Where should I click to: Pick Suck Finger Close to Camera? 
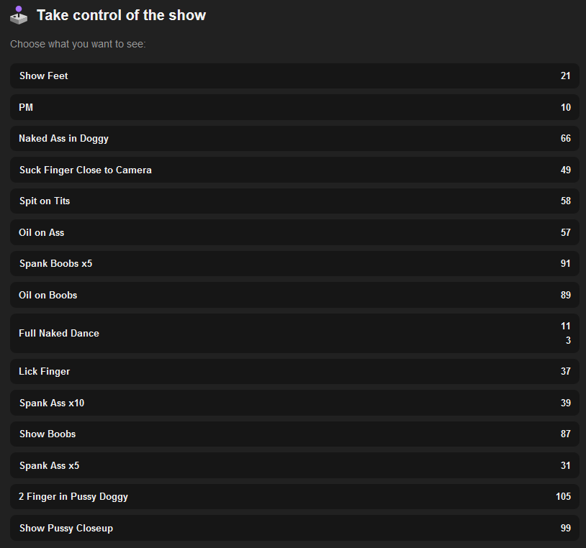click(x=86, y=170)
